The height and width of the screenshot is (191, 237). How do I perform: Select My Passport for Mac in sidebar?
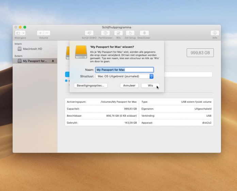point(34,61)
